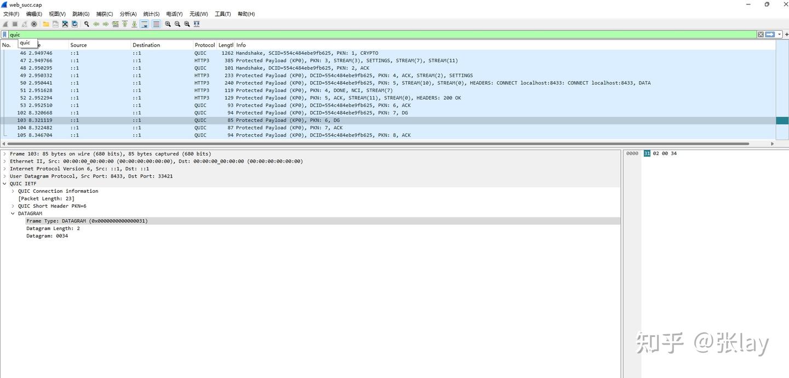Viewport: 789px width, 378px height.
Task: Reload the capture file icon
Action: tap(75, 24)
